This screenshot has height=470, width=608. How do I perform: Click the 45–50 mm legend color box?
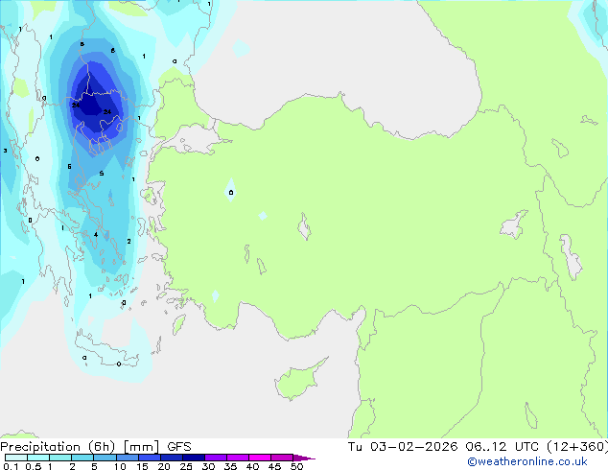point(282,458)
